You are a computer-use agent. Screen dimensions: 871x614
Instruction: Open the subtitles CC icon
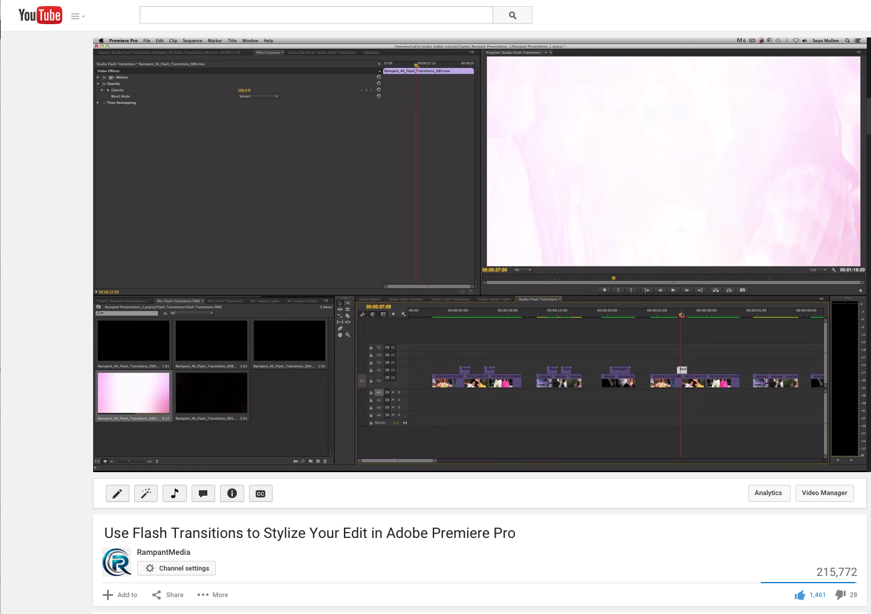tap(261, 494)
